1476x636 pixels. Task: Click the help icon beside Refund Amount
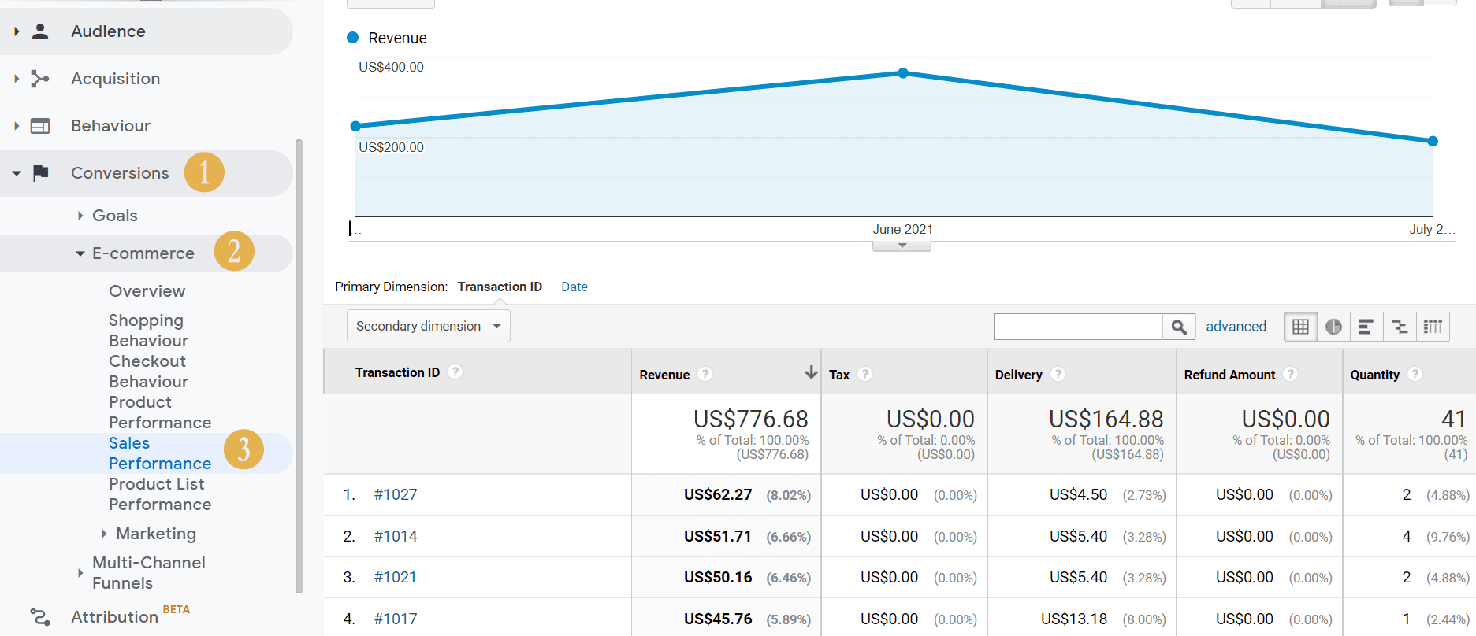coord(1291,375)
